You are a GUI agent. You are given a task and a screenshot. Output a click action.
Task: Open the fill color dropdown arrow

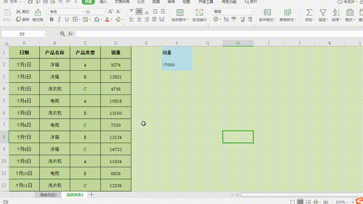(x=101, y=20)
